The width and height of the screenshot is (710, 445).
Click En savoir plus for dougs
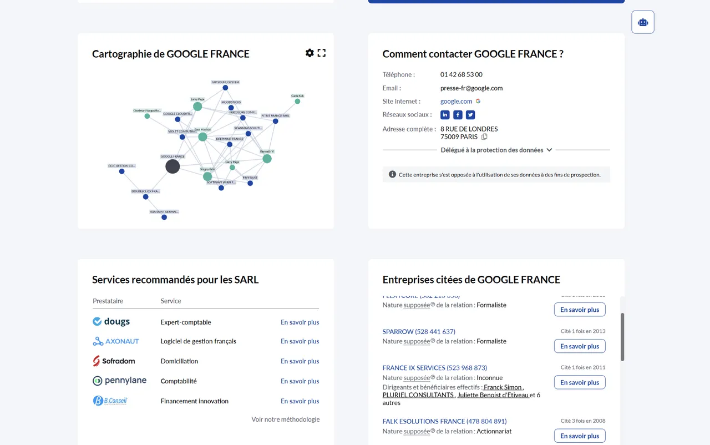(x=300, y=322)
